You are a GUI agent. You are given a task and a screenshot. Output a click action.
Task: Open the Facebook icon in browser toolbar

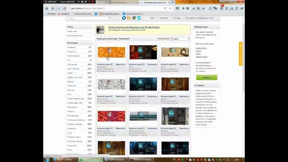[237, 8]
